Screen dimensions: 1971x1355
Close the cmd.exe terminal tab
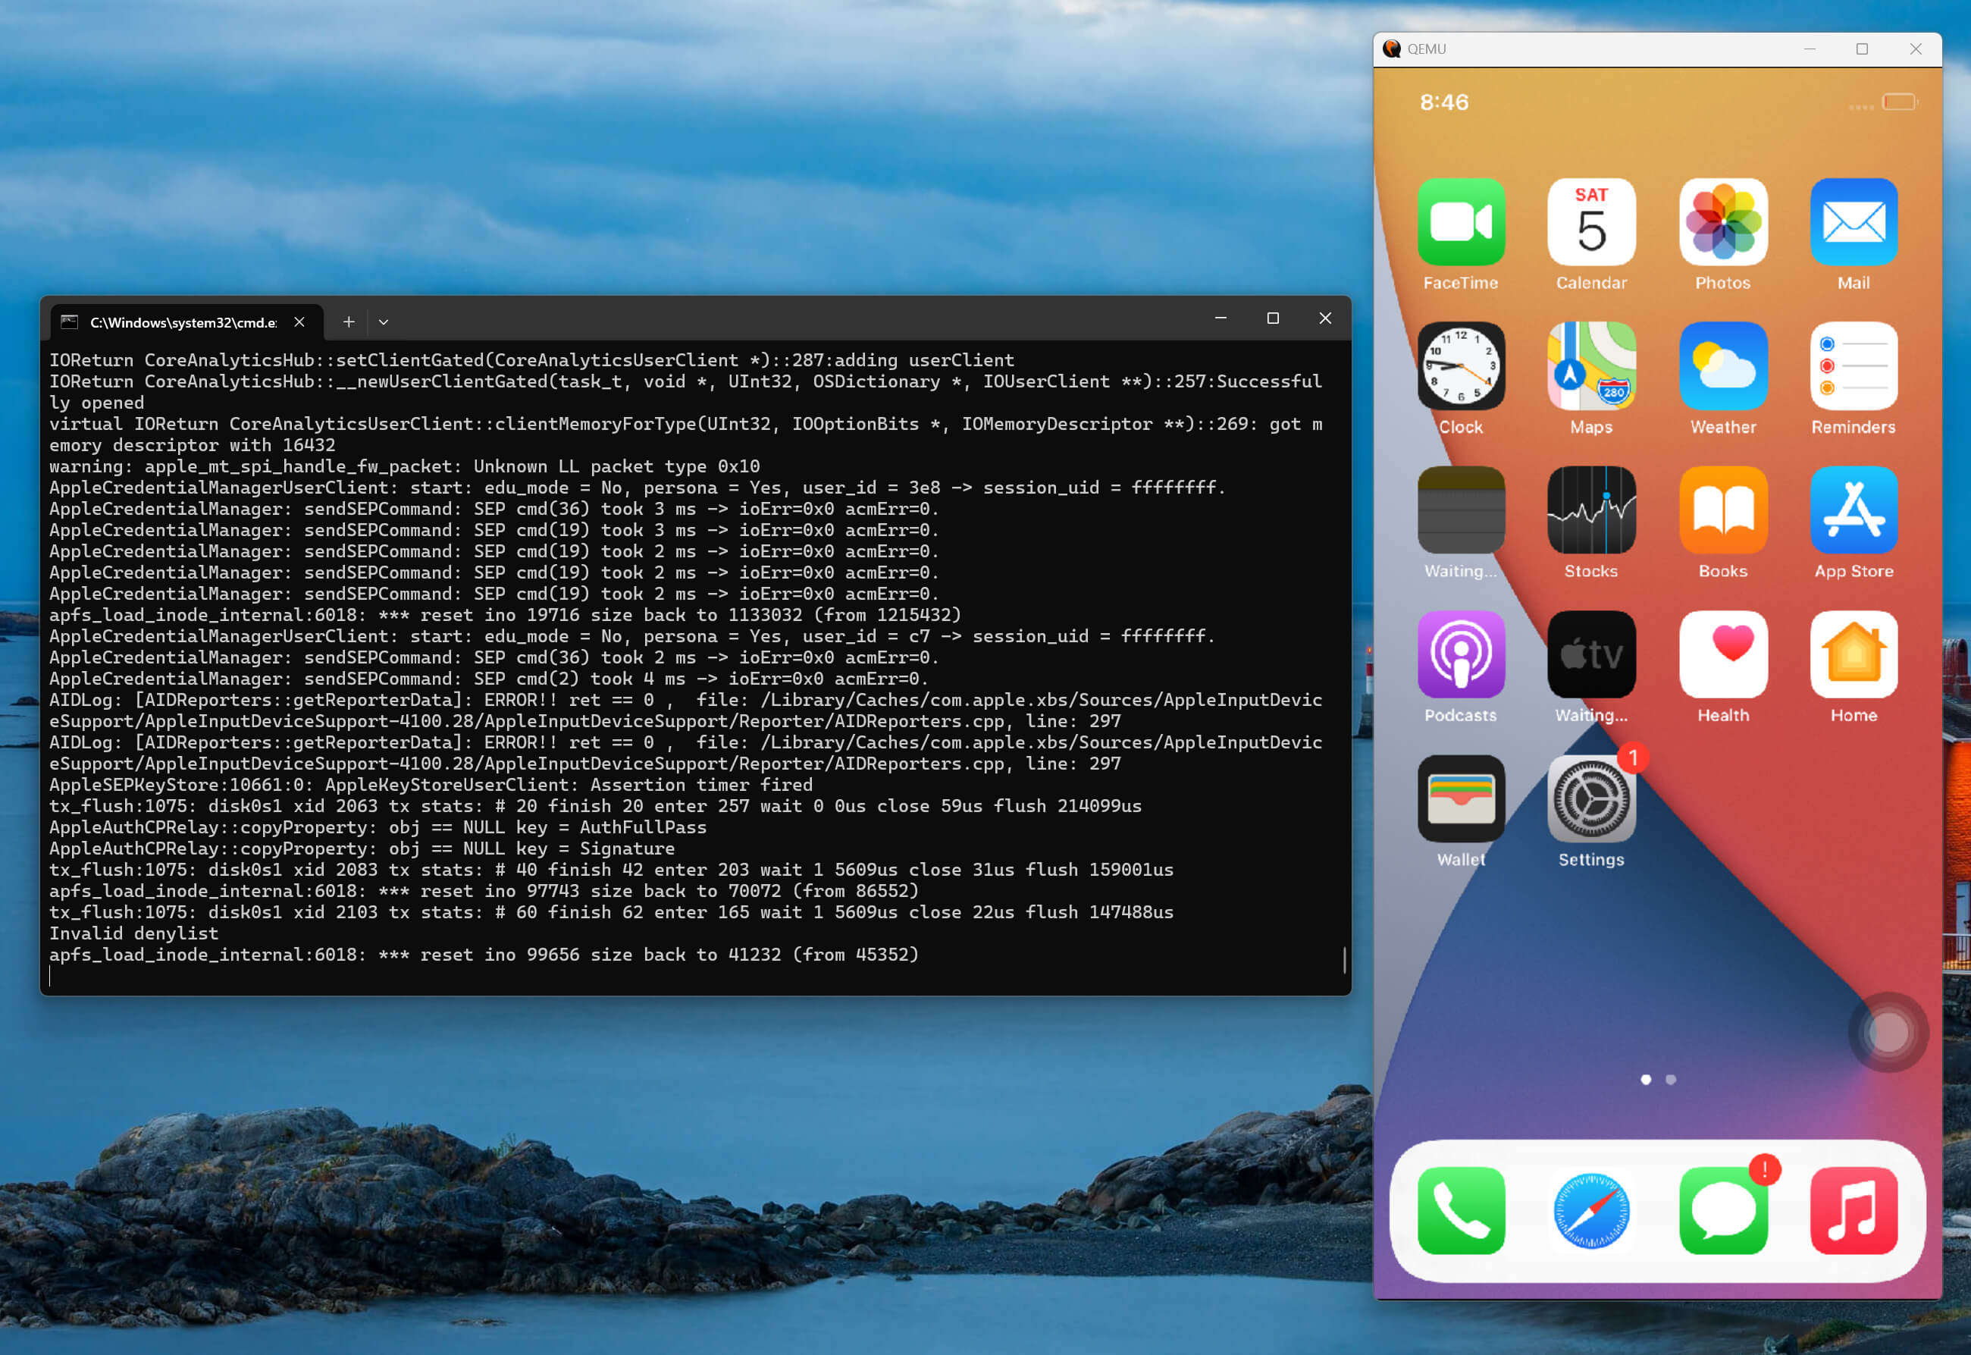pos(299,321)
